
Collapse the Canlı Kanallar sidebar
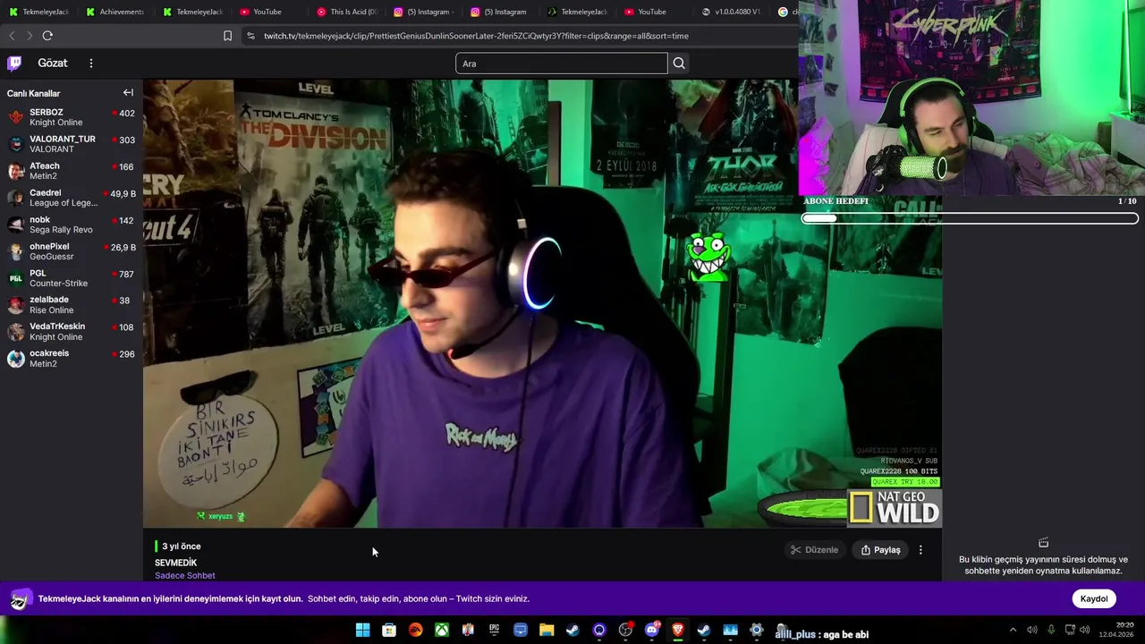pos(128,93)
